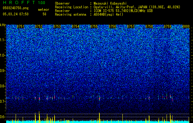Click observer name Masayuki Kobayashi

[x=110, y=3]
